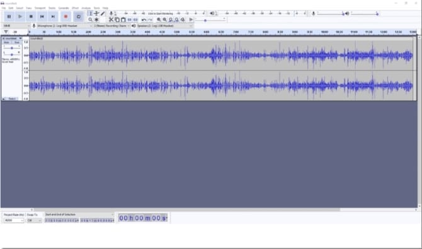Click the Play-at-speed green arrow
Image resolution: width=422 pixels, height=249 pixels.
[x=191, y=20]
